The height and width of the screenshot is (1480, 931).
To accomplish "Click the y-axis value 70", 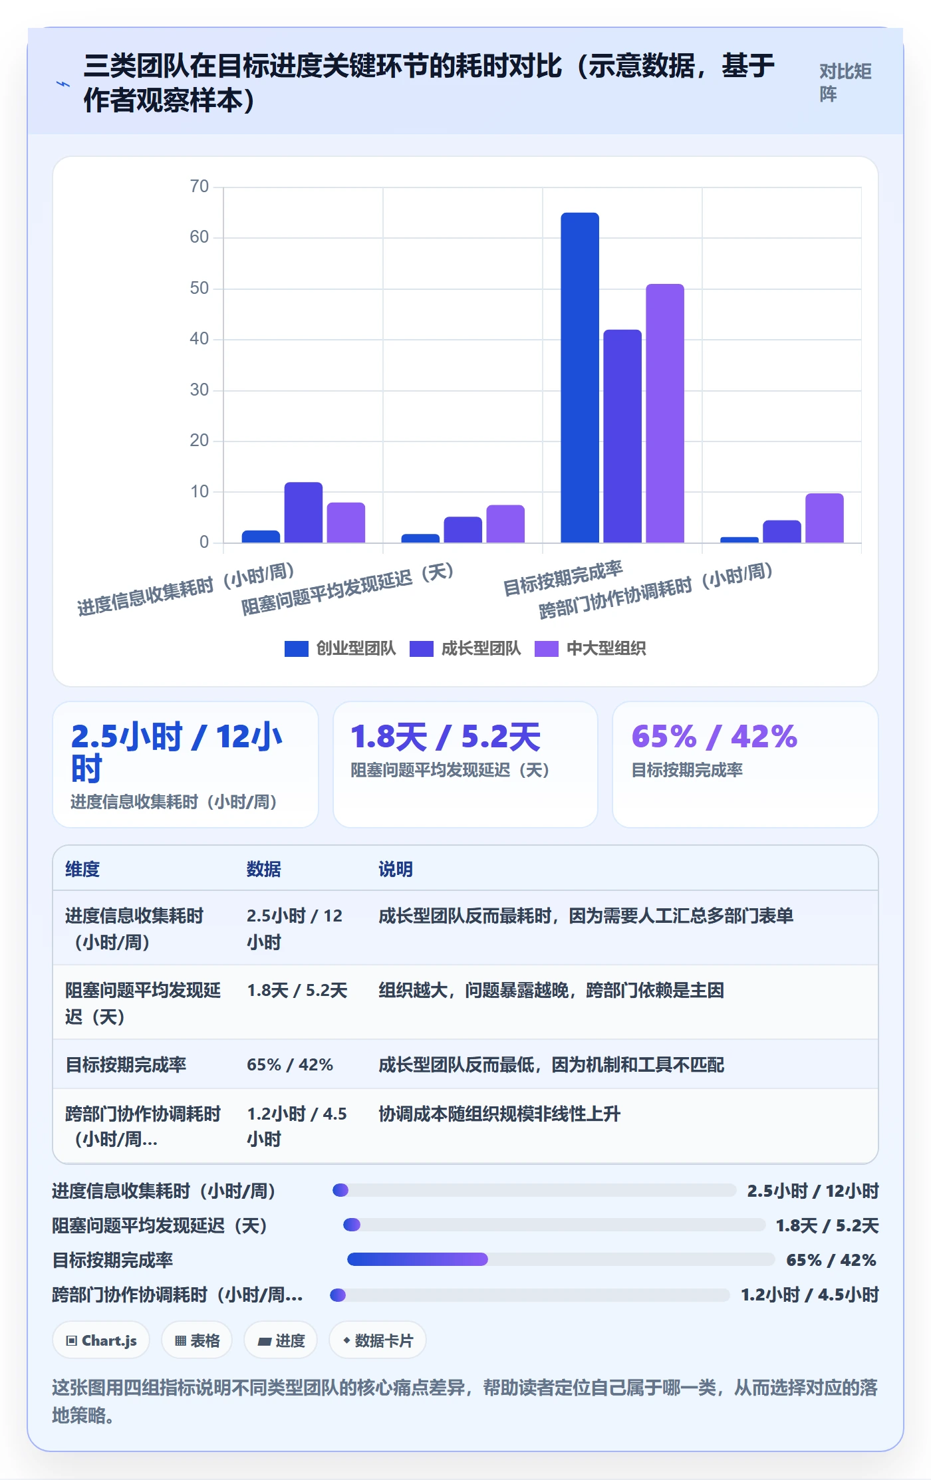I will [199, 186].
